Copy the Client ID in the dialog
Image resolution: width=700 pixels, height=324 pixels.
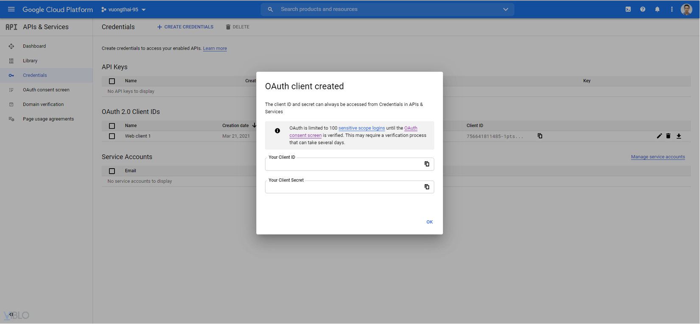tap(427, 164)
